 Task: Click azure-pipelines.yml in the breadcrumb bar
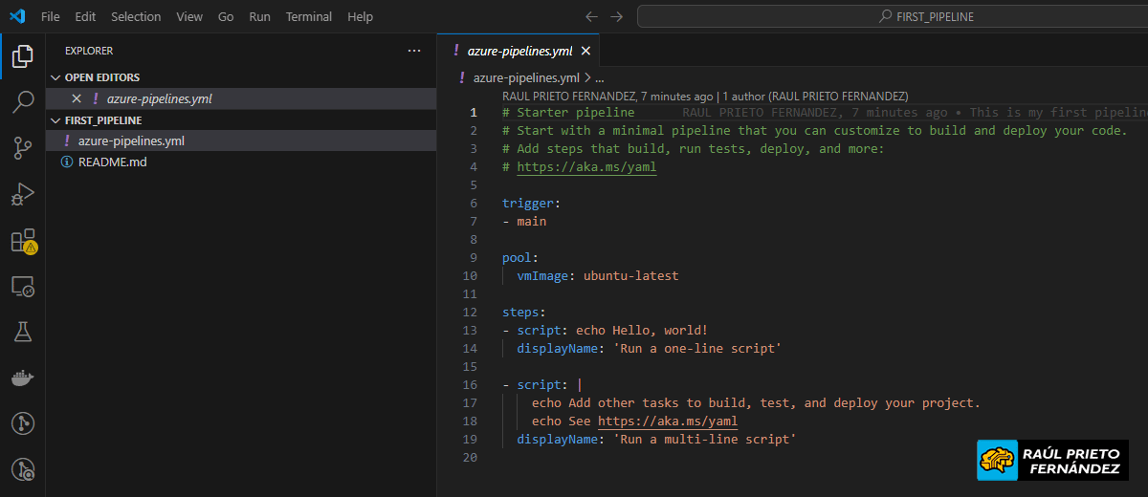pos(525,78)
